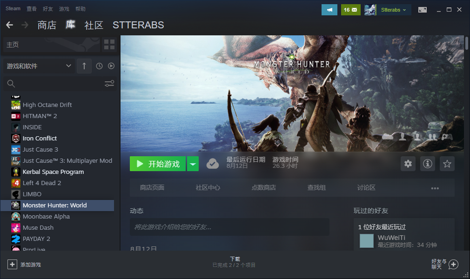Image resolution: width=470 pixels, height=279 pixels.
Task: Go to 商店 tab
Action: [x=47, y=25]
